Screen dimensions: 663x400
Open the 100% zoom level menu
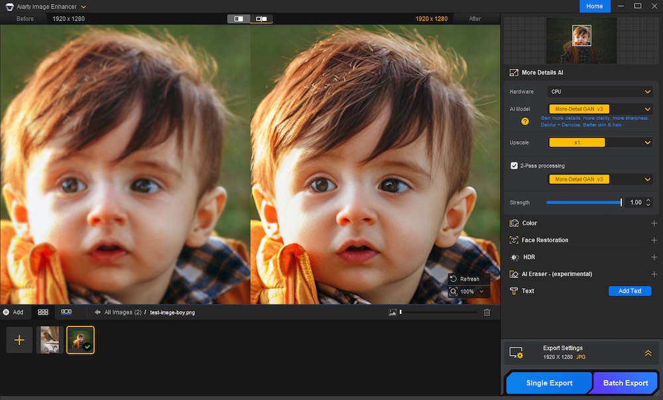[469, 291]
